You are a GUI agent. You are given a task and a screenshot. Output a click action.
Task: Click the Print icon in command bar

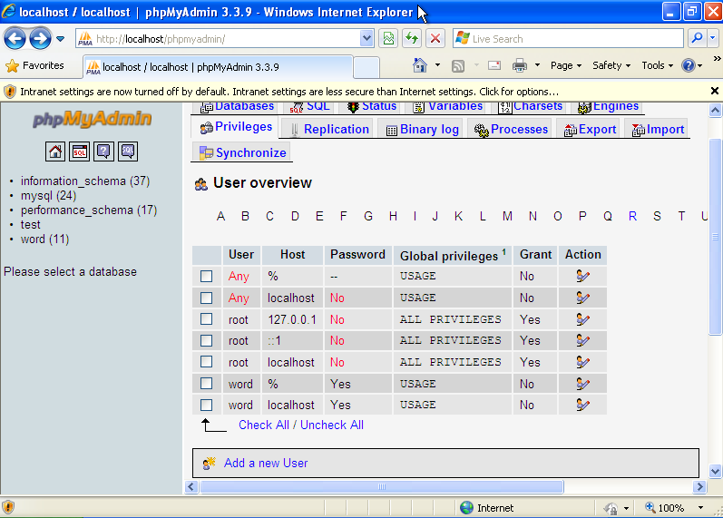(520, 65)
